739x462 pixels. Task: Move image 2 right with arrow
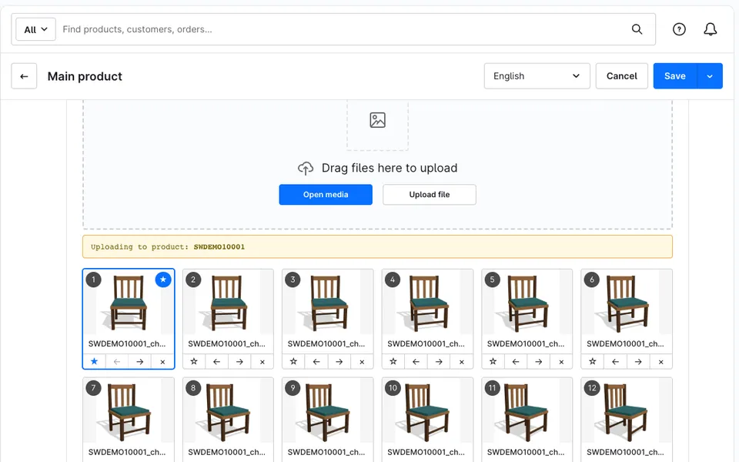(239, 362)
